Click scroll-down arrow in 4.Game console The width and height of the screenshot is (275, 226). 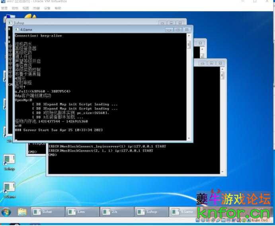point(189,138)
